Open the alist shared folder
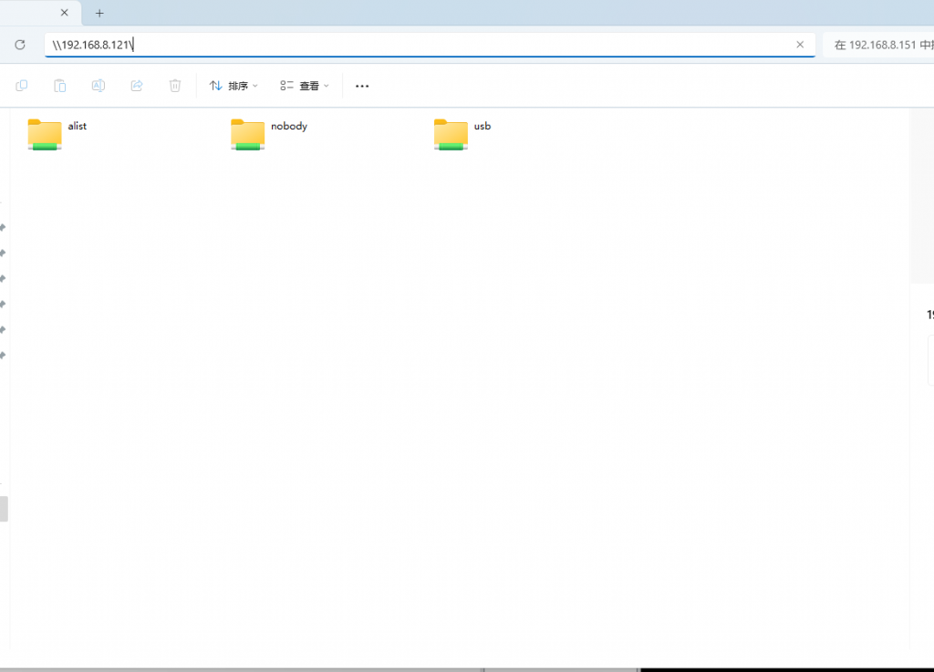This screenshot has width=934, height=672. tap(45, 133)
